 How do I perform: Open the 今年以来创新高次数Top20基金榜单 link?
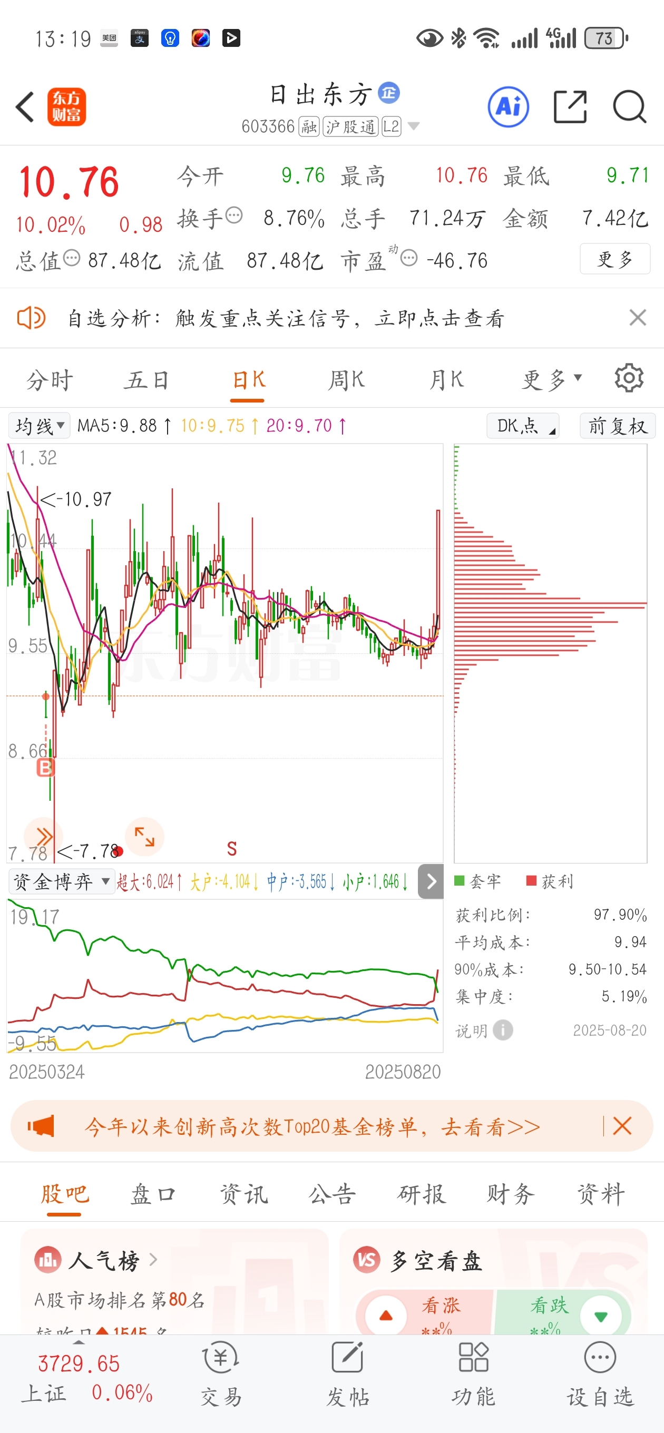[x=313, y=1127]
